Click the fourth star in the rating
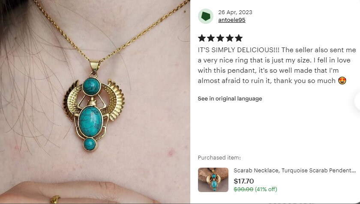Image resolution: width=360 pixels, height=204 pixels. pos(229,38)
